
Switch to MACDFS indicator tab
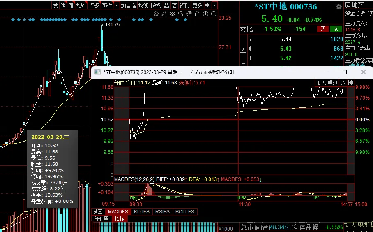coord(118,211)
